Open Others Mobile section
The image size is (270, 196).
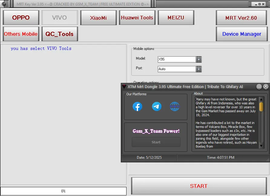coord(21,34)
